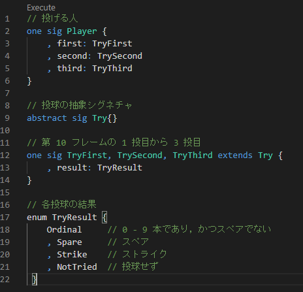The height and width of the screenshot is (292, 303).
Task: Click line number 9 in gutter
Action: pos(7,118)
